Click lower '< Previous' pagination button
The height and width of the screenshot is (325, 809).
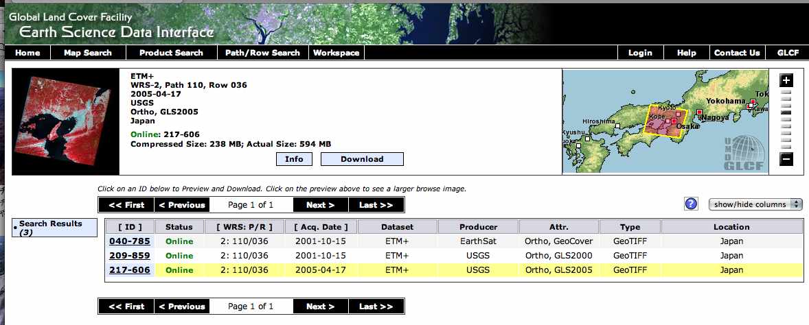tap(182, 306)
